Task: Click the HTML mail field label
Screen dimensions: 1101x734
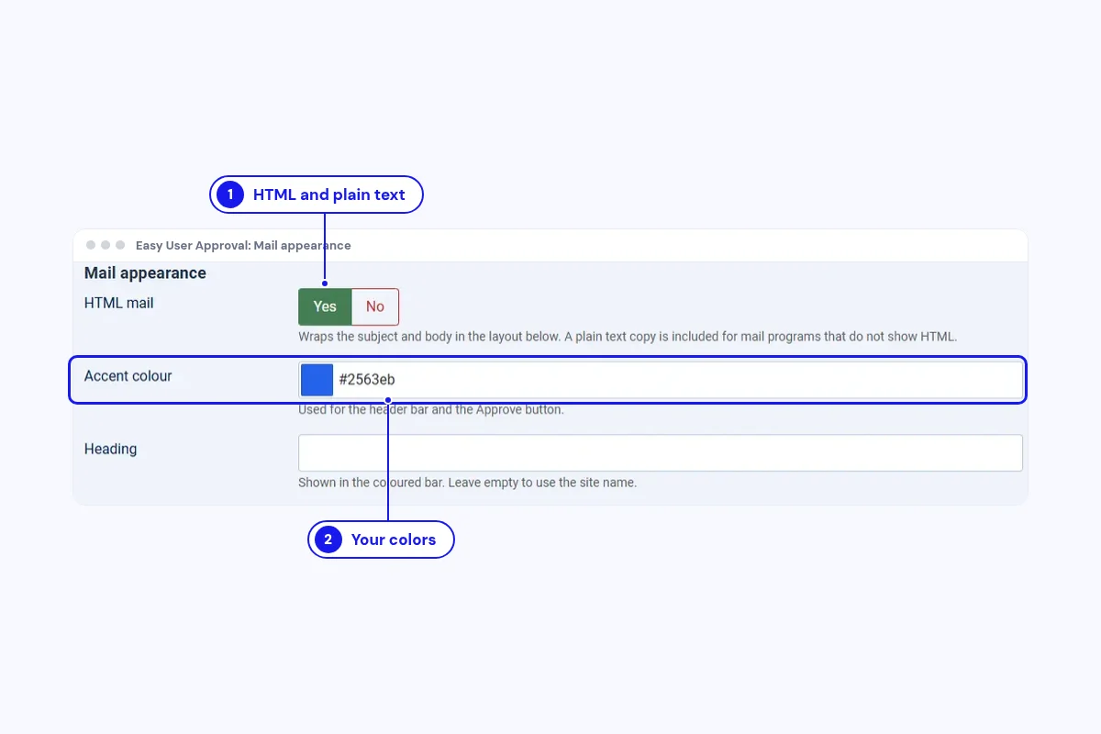Action: [x=119, y=303]
